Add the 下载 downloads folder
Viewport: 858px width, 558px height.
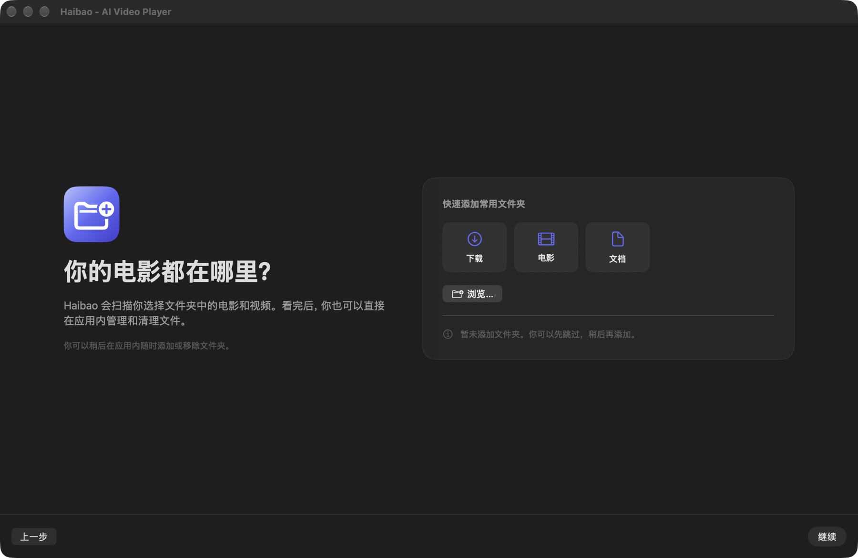pos(474,247)
